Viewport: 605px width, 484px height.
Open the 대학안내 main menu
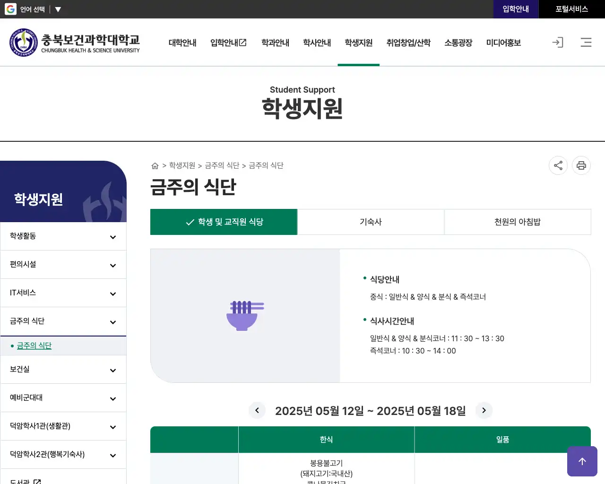click(x=182, y=43)
